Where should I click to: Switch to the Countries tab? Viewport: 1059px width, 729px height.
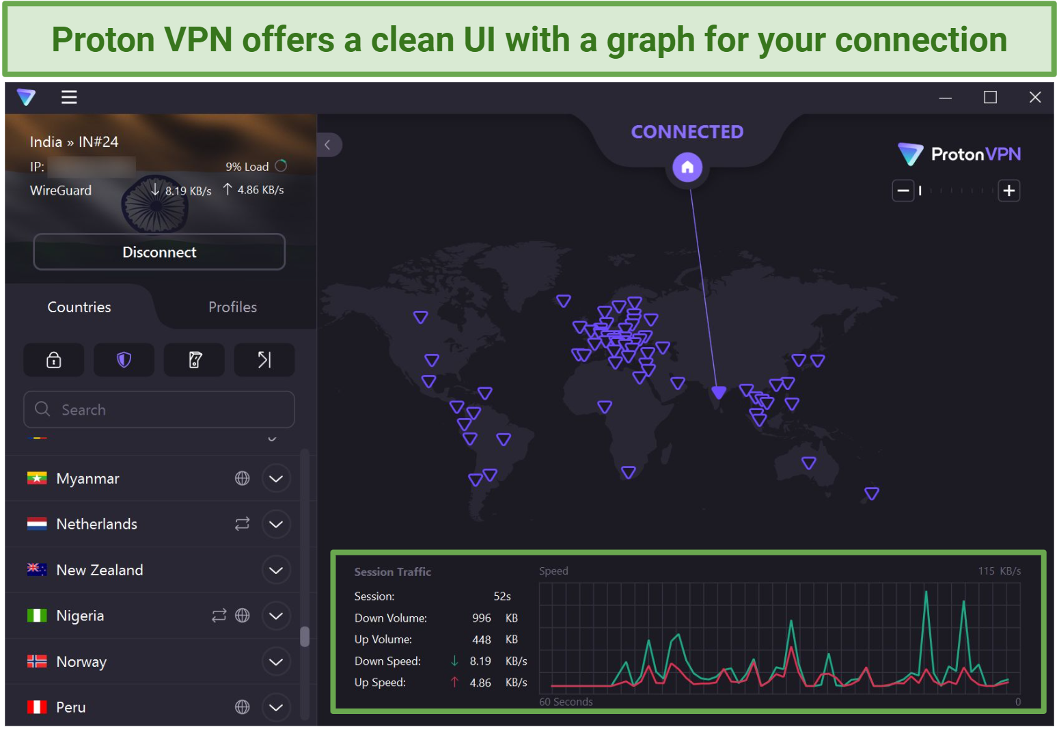79,307
